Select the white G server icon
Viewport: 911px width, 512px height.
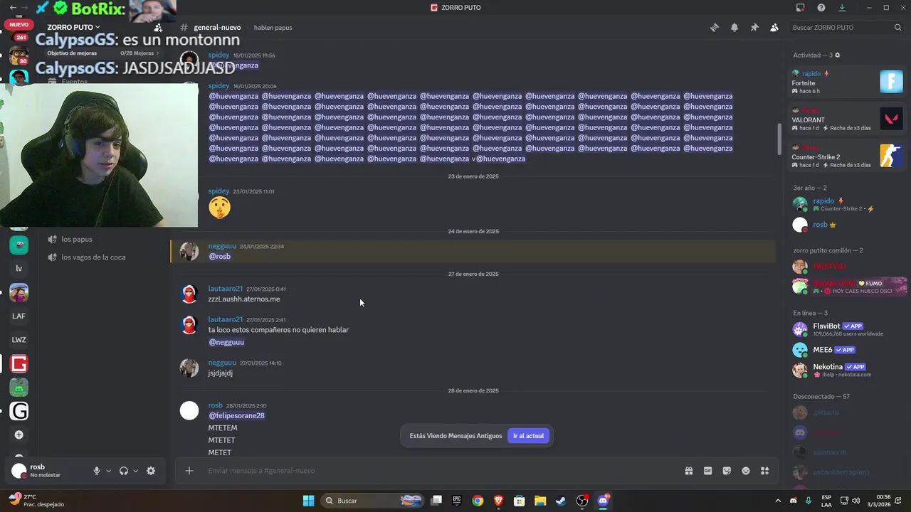(x=19, y=411)
